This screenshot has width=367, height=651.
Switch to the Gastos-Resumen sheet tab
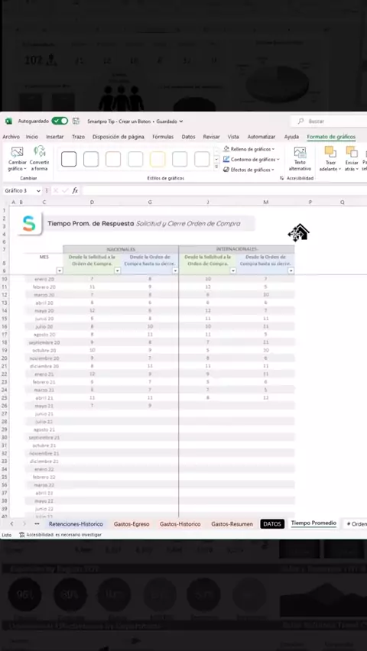click(232, 524)
